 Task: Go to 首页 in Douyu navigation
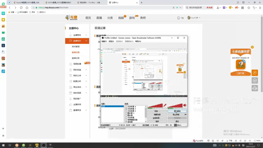(88, 18)
